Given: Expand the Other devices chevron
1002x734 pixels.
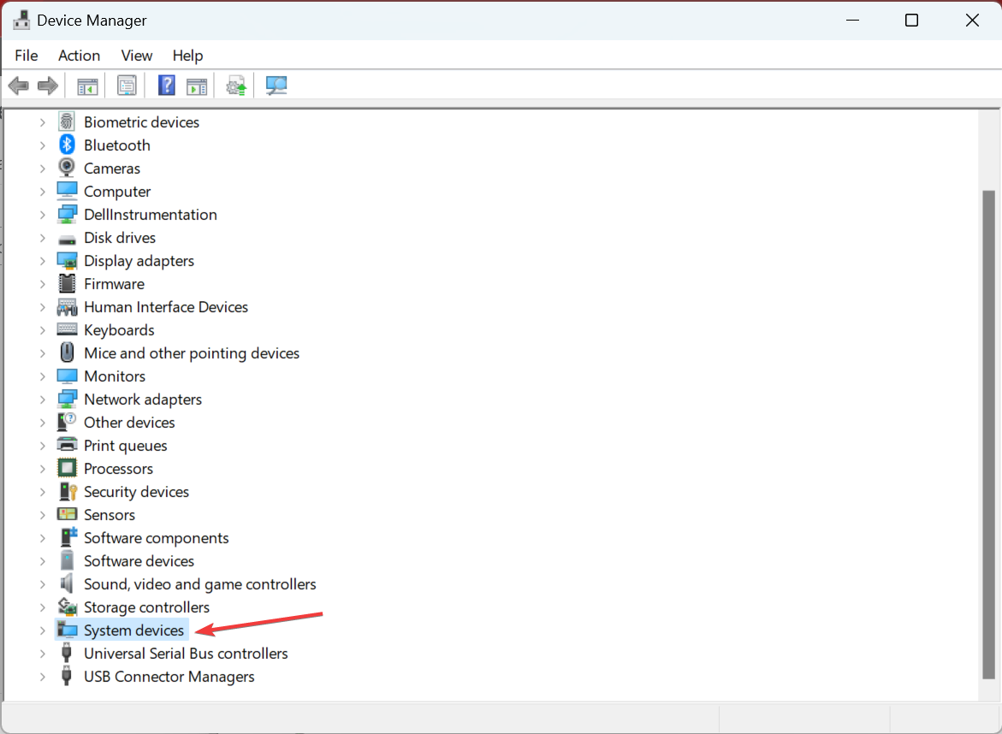Looking at the screenshot, I should (x=42, y=423).
